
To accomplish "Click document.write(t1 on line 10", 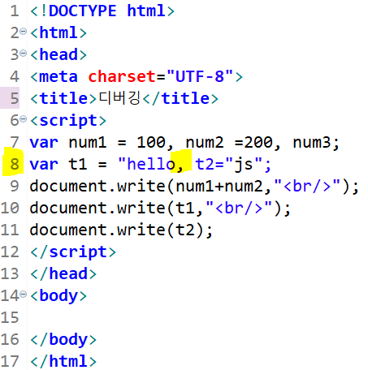I will tap(111, 208).
